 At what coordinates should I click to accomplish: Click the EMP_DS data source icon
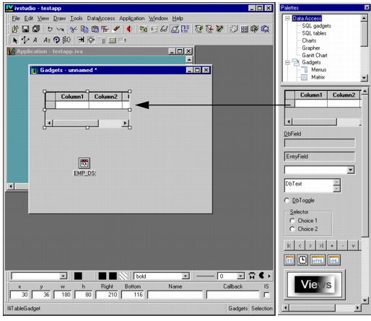pos(84,163)
